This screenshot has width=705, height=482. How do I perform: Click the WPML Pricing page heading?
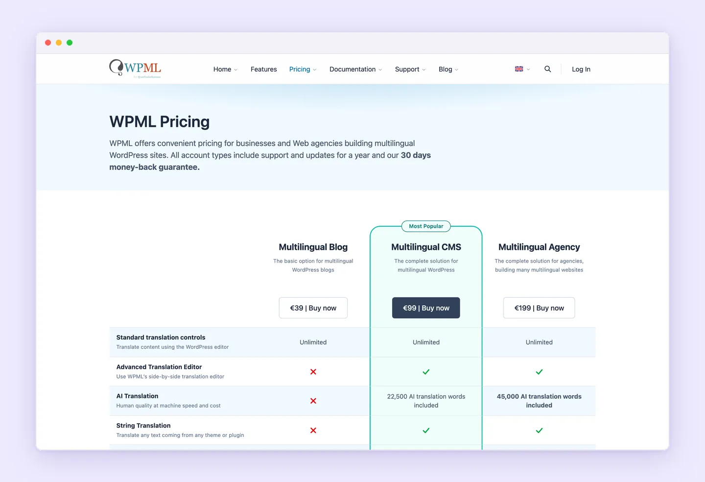pos(160,121)
